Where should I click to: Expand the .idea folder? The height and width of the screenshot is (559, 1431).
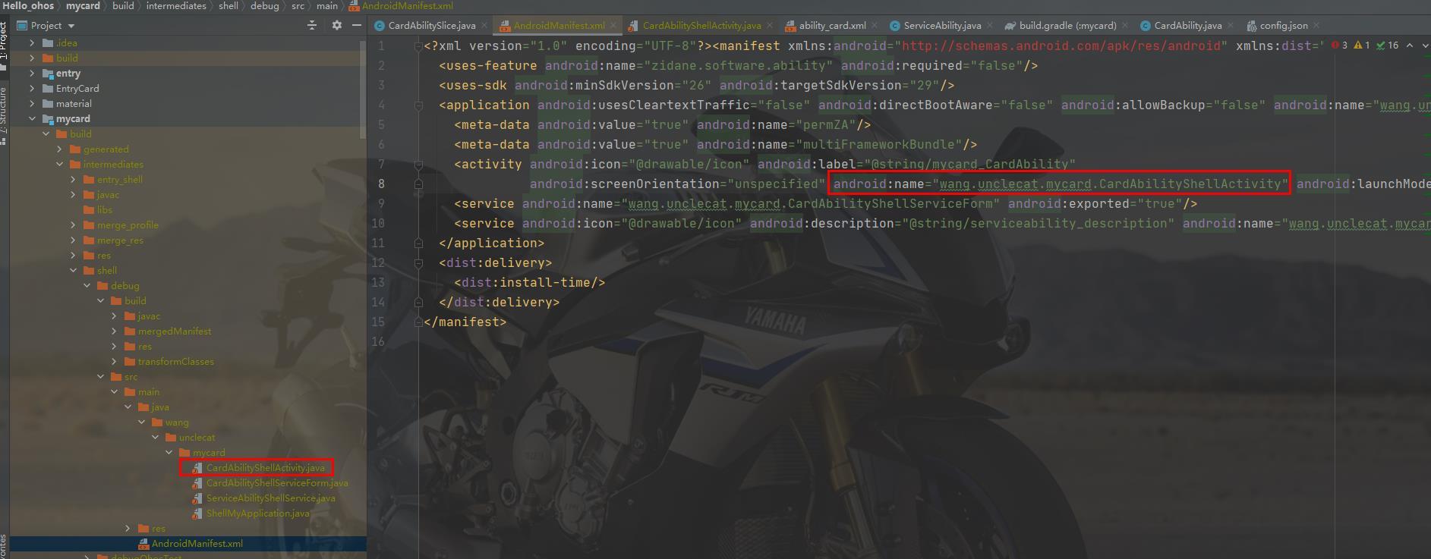(32, 43)
